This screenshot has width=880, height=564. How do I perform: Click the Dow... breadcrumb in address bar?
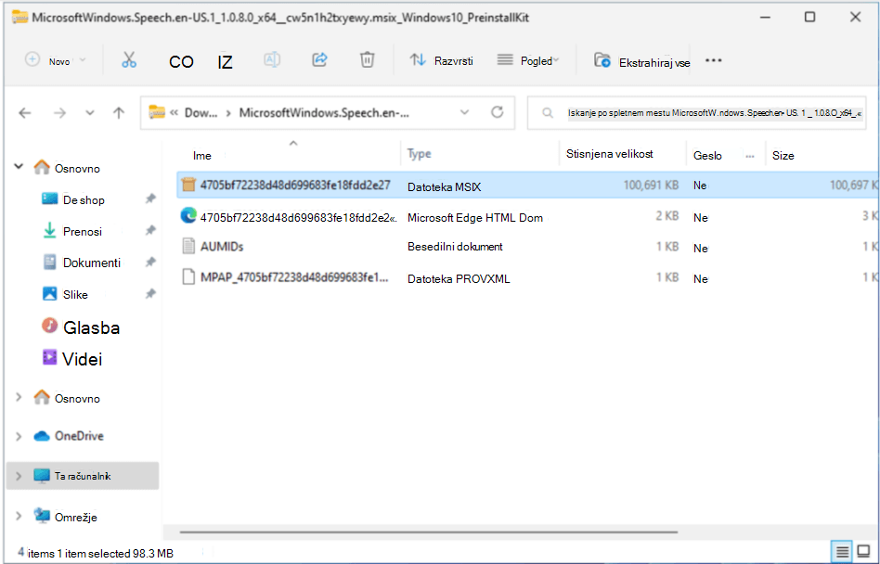[201, 112]
